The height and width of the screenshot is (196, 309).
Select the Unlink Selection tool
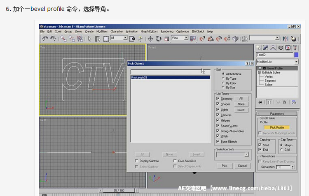72,39
